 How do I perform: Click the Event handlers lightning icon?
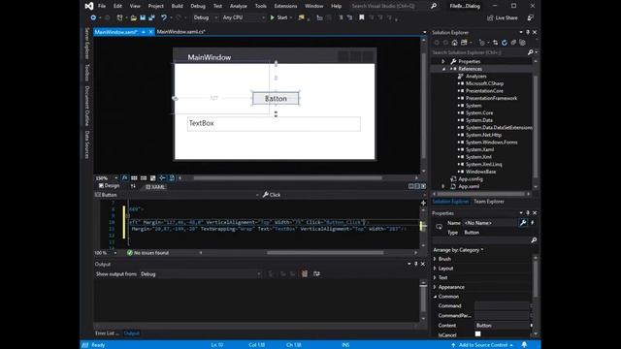[532, 223]
